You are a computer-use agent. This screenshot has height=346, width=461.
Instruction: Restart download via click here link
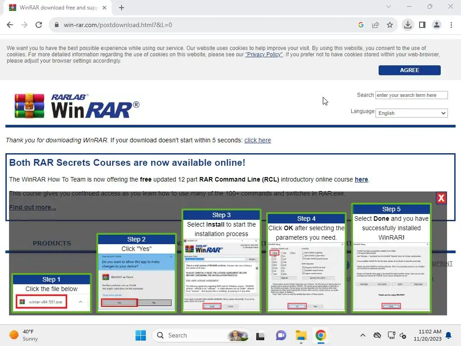258,141
